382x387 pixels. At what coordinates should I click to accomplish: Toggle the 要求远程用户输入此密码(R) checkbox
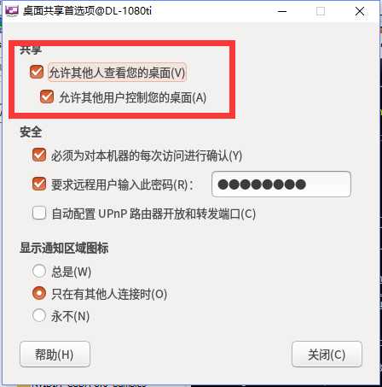coord(39,184)
